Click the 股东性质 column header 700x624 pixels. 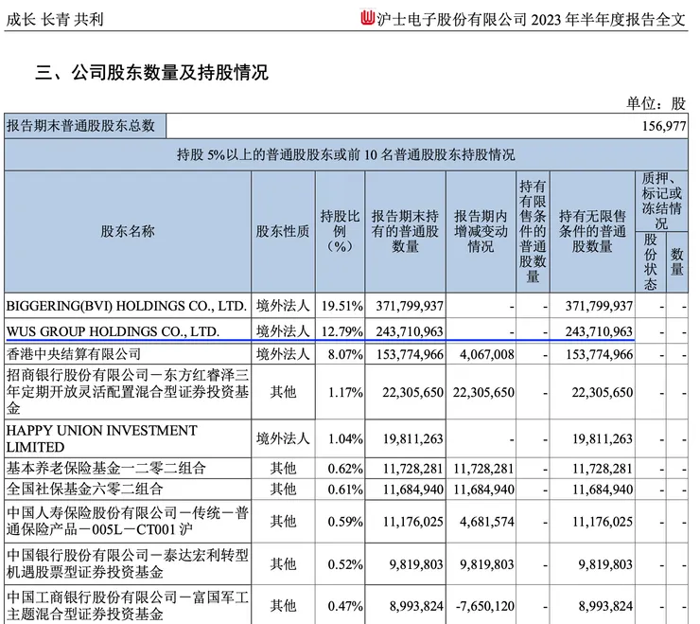(283, 232)
